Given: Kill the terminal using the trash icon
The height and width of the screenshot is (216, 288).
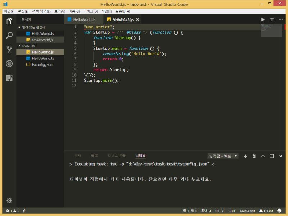Looking at the screenshot, I should click(253, 156).
